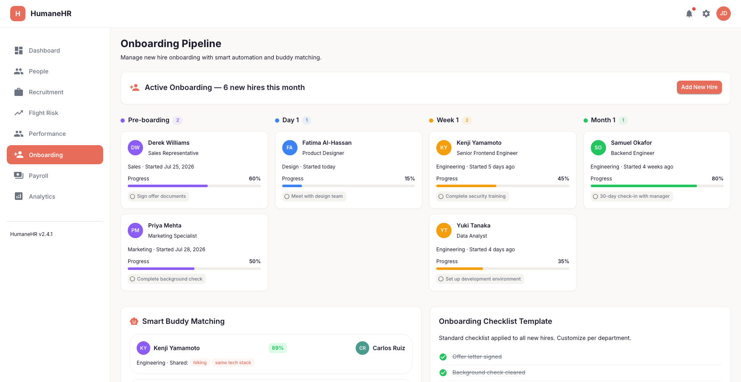Open the Analytics menu item

(55, 196)
